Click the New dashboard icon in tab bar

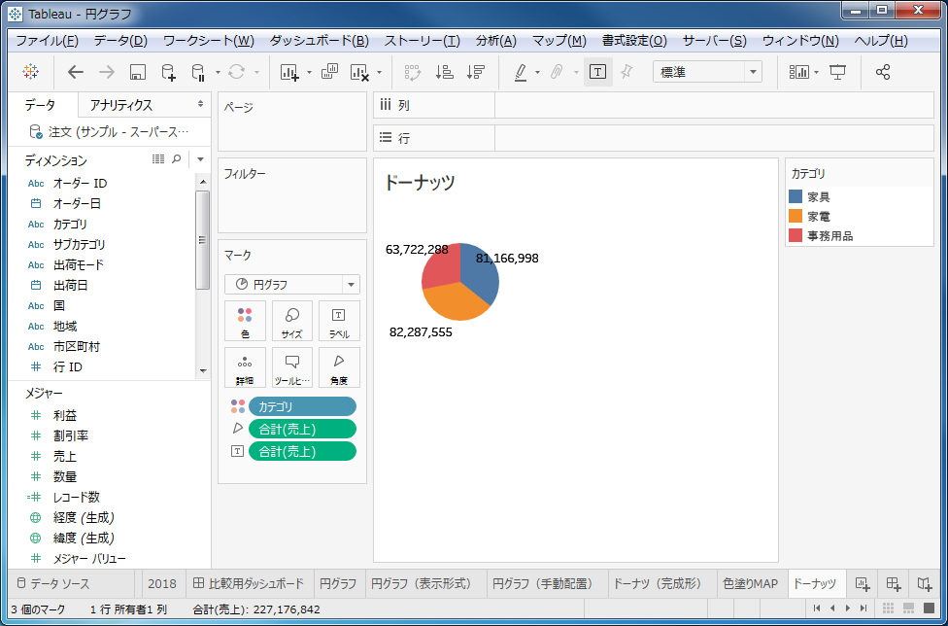894,583
